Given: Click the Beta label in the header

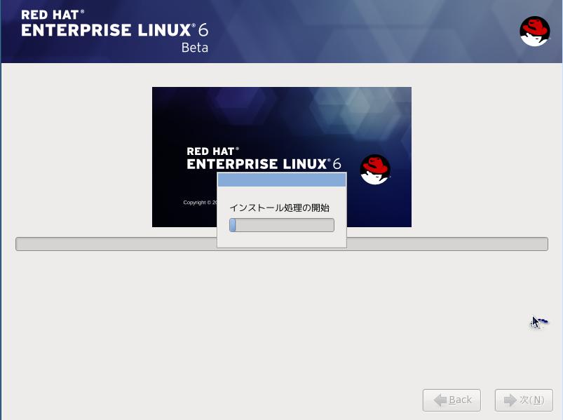Looking at the screenshot, I should click(195, 48).
